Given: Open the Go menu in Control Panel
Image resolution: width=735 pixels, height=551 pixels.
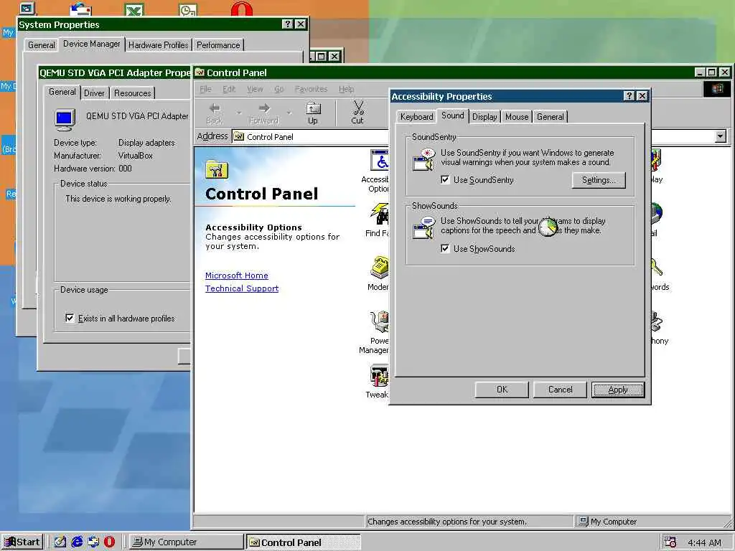Looking at the screenshot, I should pyautogui.click(x=279, y=89).
